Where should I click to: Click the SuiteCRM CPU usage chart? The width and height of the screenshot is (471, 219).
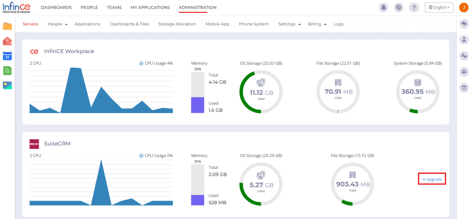(x=101, y=183)
